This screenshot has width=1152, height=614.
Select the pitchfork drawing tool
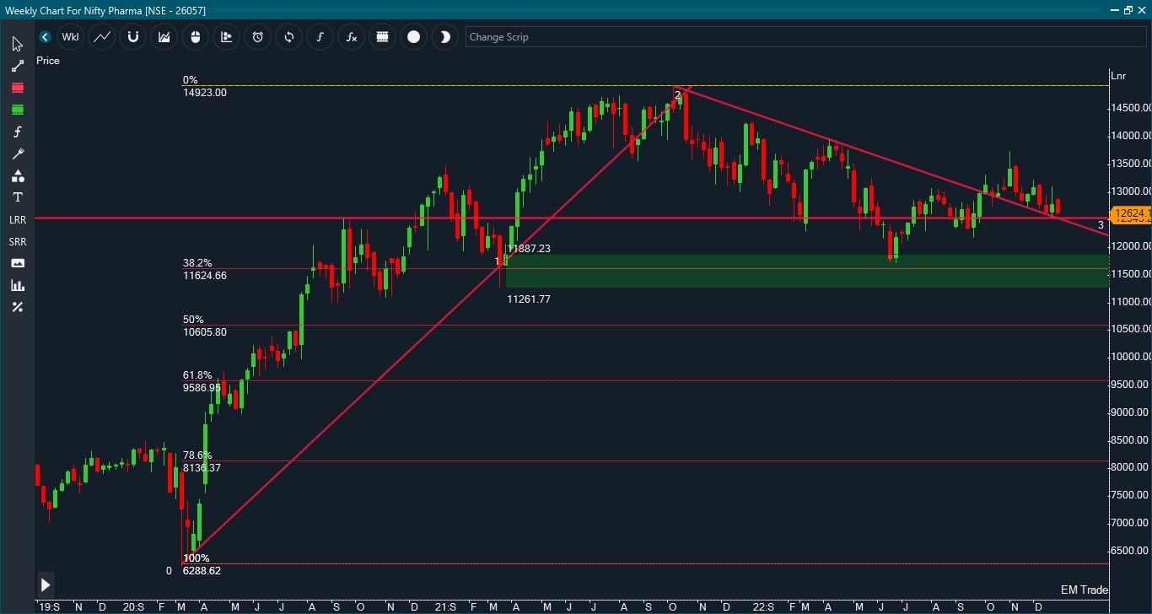(x=17, y=153)
